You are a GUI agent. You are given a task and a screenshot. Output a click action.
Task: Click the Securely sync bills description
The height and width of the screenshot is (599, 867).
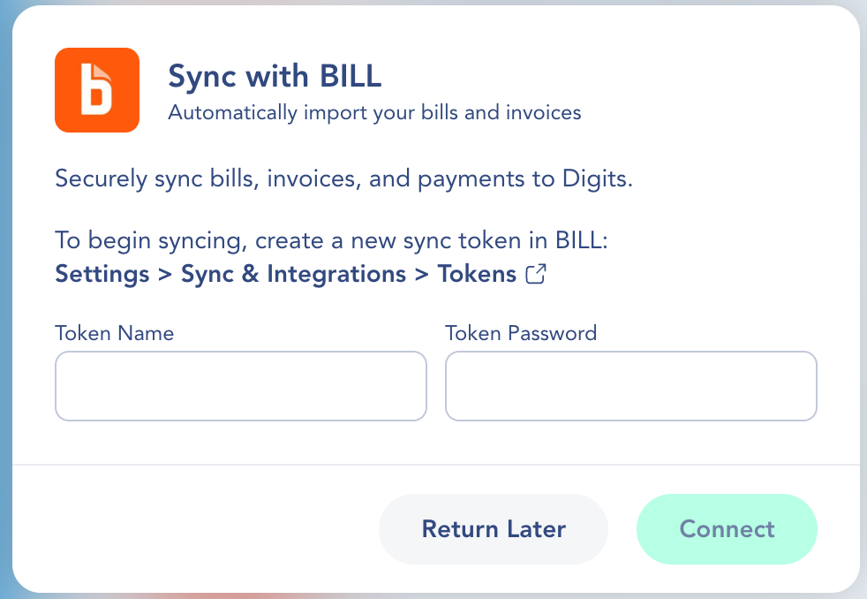[x=344, y=179]
